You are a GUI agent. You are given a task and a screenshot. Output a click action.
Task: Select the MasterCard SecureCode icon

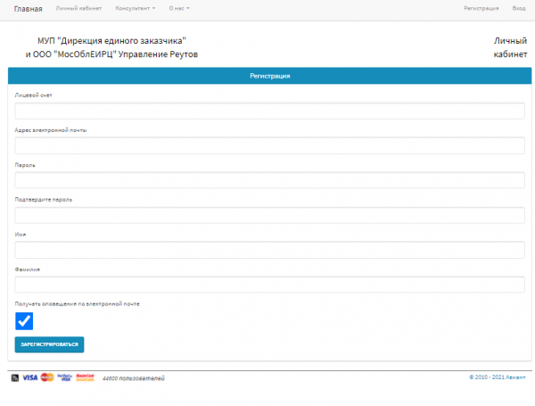85,377
